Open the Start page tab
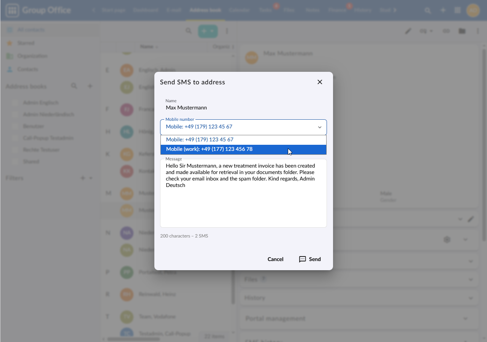487x342 pixels. [114, 10]
